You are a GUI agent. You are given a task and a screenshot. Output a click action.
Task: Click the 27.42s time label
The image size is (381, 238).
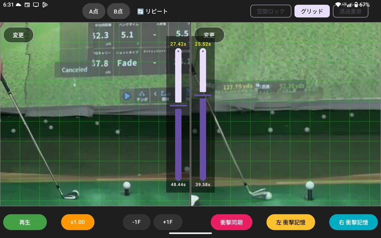click(178, 44)
